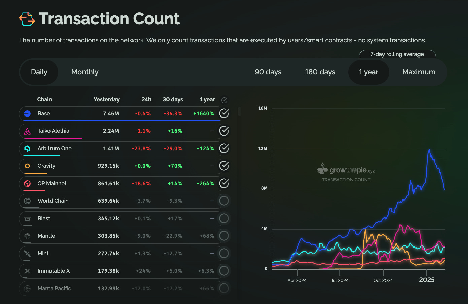Click the Base chain logo icon
Screen dimensions: 468x304
coord(27,114)
